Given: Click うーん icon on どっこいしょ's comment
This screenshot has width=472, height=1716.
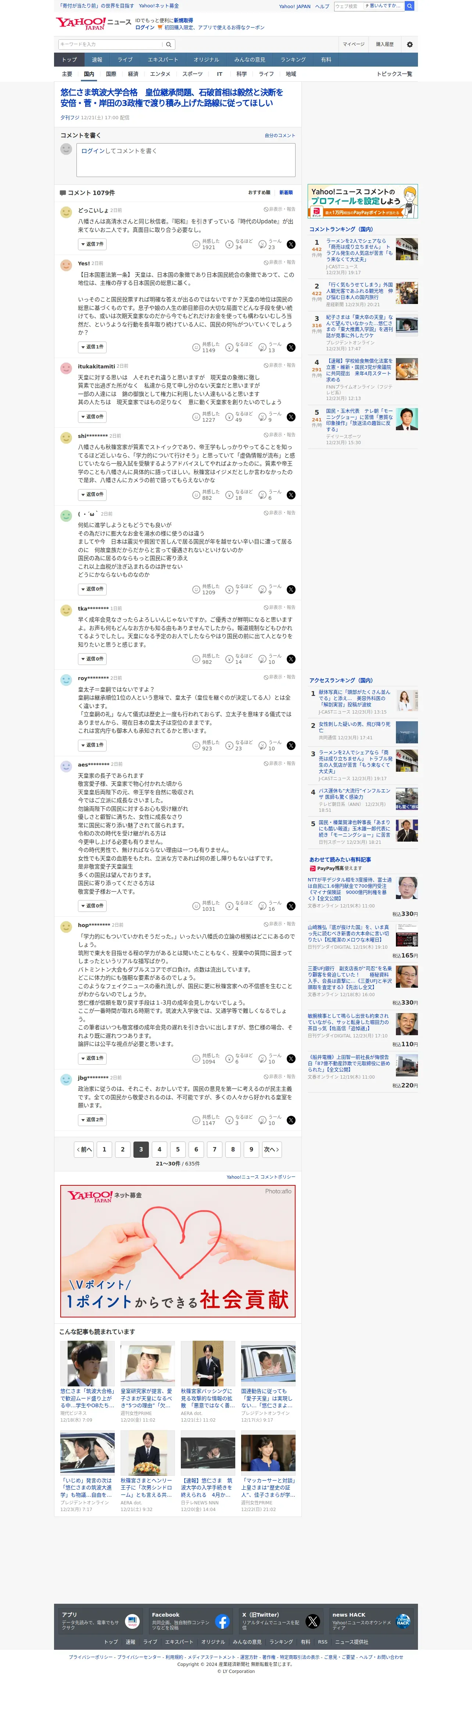Looking at the screenshot, I should 262,244.
